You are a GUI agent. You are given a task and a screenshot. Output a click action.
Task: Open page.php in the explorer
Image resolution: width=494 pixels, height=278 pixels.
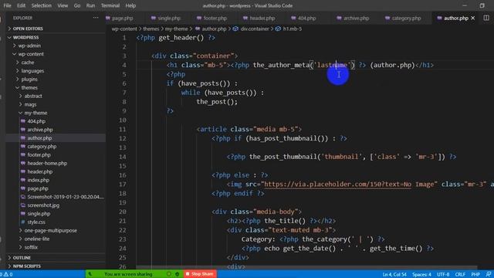pos(38,188)
